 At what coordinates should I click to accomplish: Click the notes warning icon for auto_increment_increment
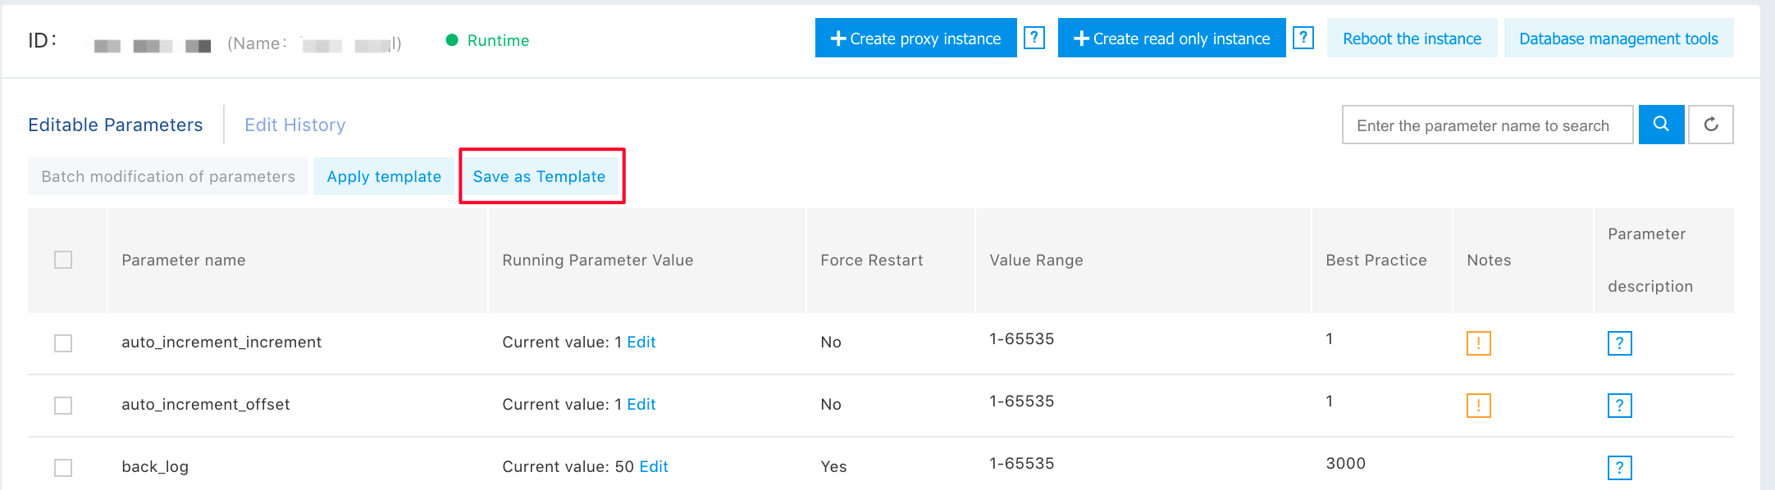click(1478, 343)
